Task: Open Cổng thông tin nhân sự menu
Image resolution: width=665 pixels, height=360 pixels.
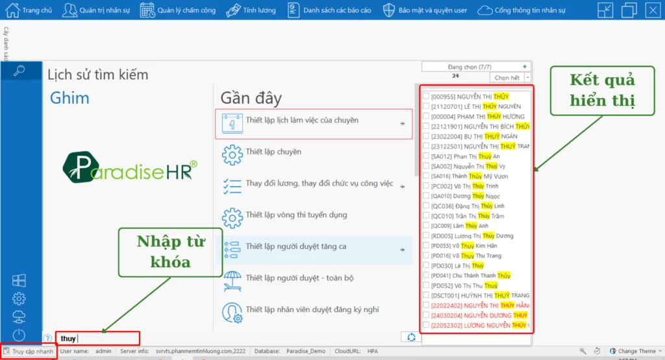Action: 521,10
